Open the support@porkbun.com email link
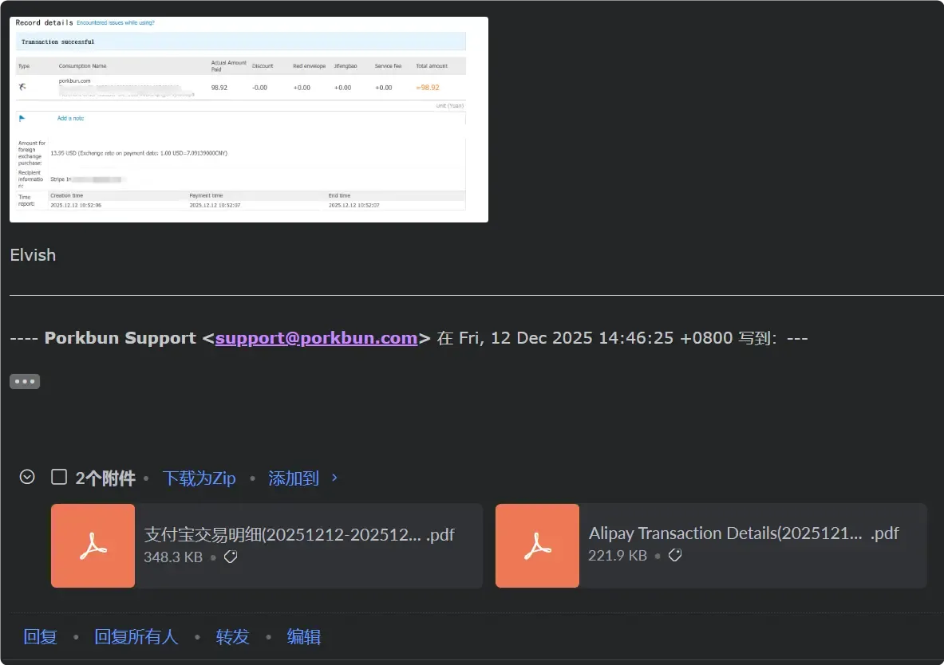Screen dimensions: 944x665 click(x=316, y=338)
